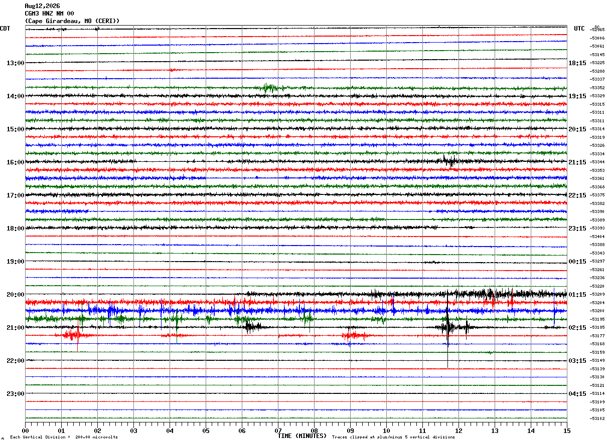Click the '15' minute axis tick label
The image size is (607, 444).
click(x=567, y=431)
